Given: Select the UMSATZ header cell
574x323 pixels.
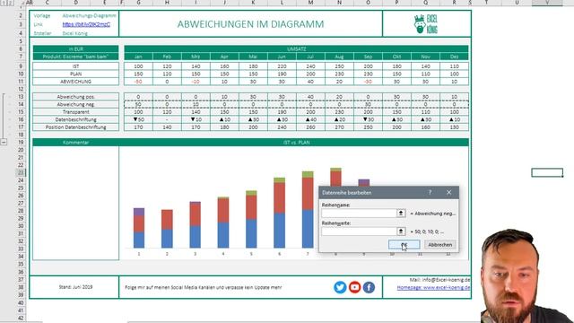Looking at the screenshot, I should pos(296,48).
